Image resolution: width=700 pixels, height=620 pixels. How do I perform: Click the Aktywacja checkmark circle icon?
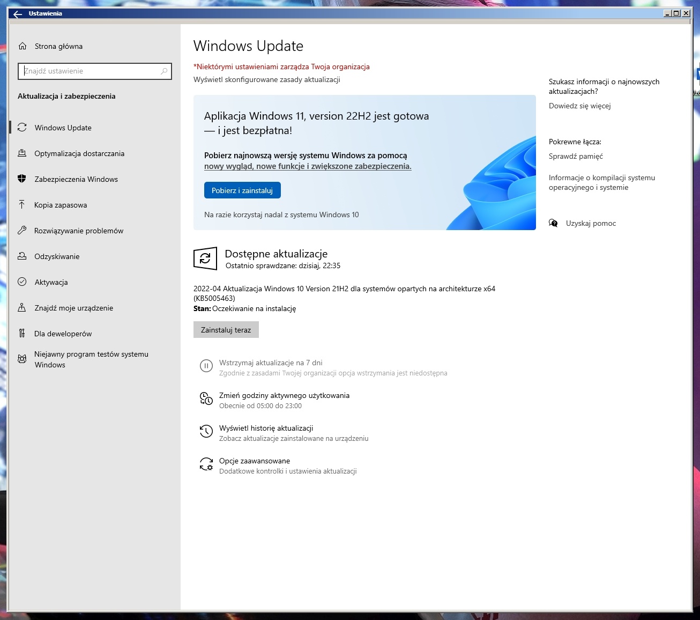point(22,282)
